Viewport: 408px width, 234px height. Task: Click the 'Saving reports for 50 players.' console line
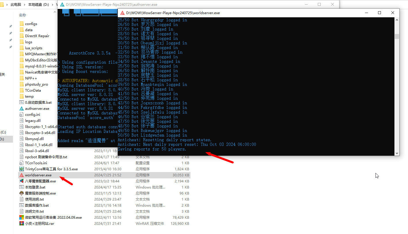(x=152, y=149)
